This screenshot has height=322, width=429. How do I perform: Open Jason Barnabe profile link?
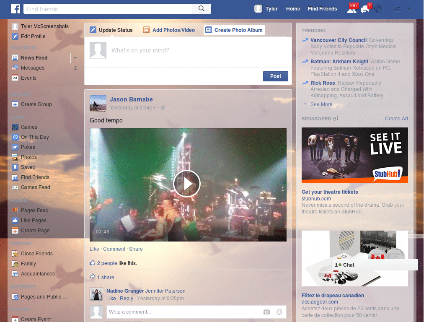131,99
